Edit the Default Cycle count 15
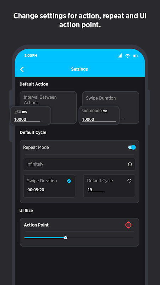The height and width of the screenshot is (285, 160). (x=96, y=190)
